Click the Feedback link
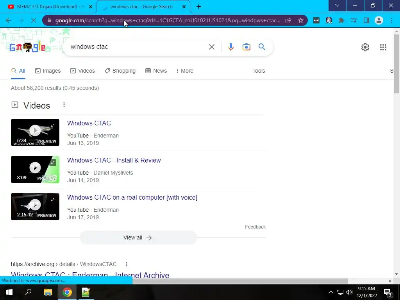 (255, 227)
